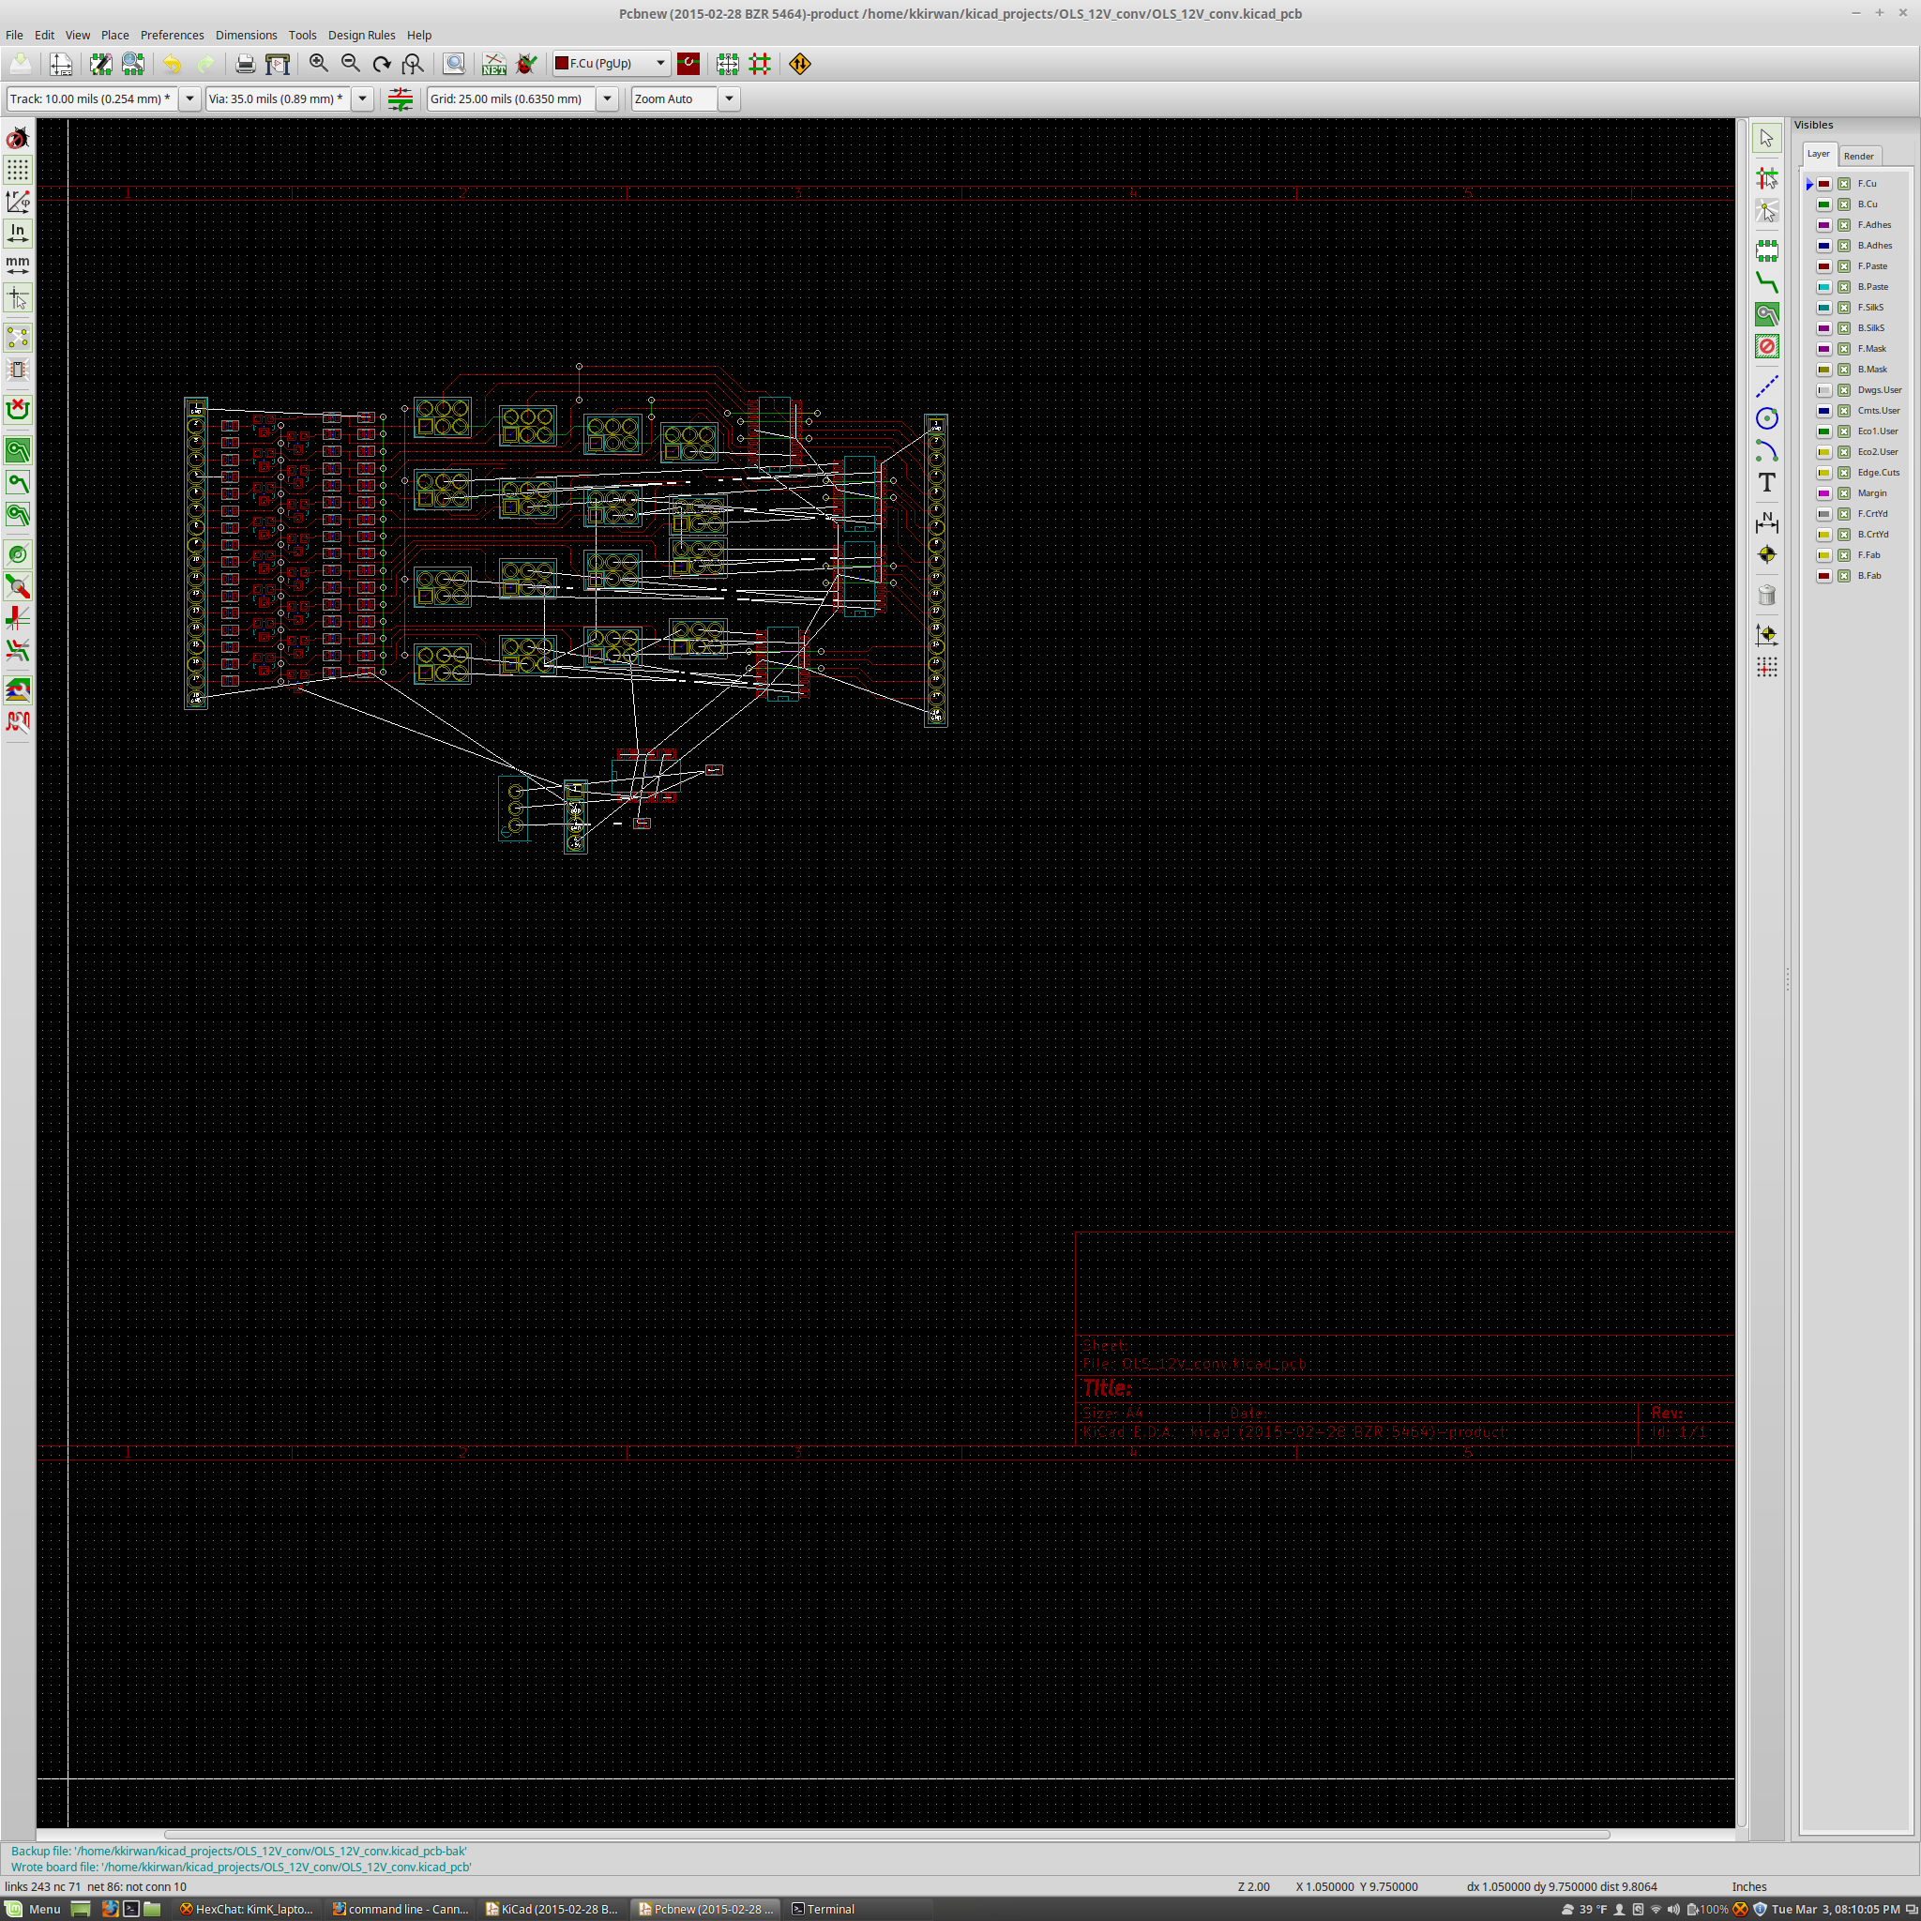
Task: Click the Plot icon
Action: tap(278, 65)
